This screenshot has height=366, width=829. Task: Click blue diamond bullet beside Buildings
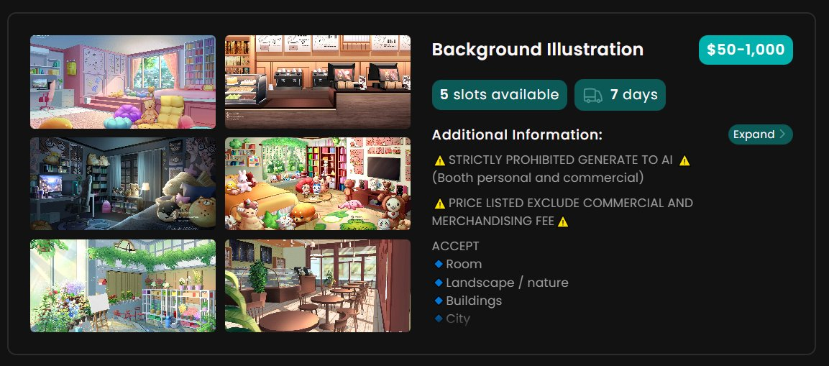click(439, 301)
